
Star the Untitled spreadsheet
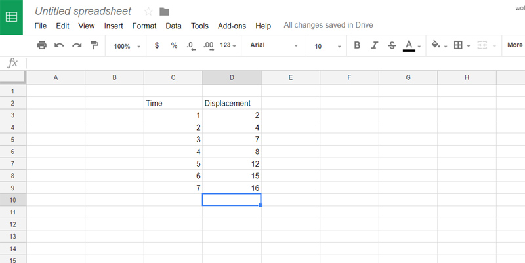[x=148, y=11]
